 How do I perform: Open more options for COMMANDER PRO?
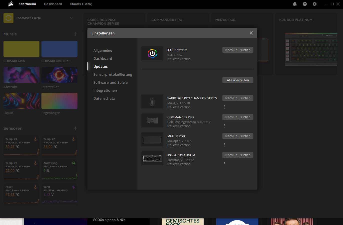[224, 126]
